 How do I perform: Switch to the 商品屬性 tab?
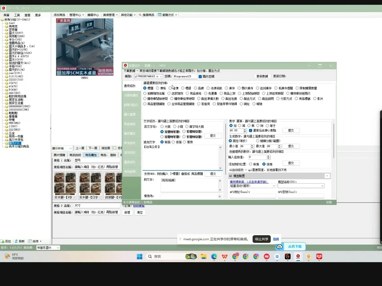point(91,155)
